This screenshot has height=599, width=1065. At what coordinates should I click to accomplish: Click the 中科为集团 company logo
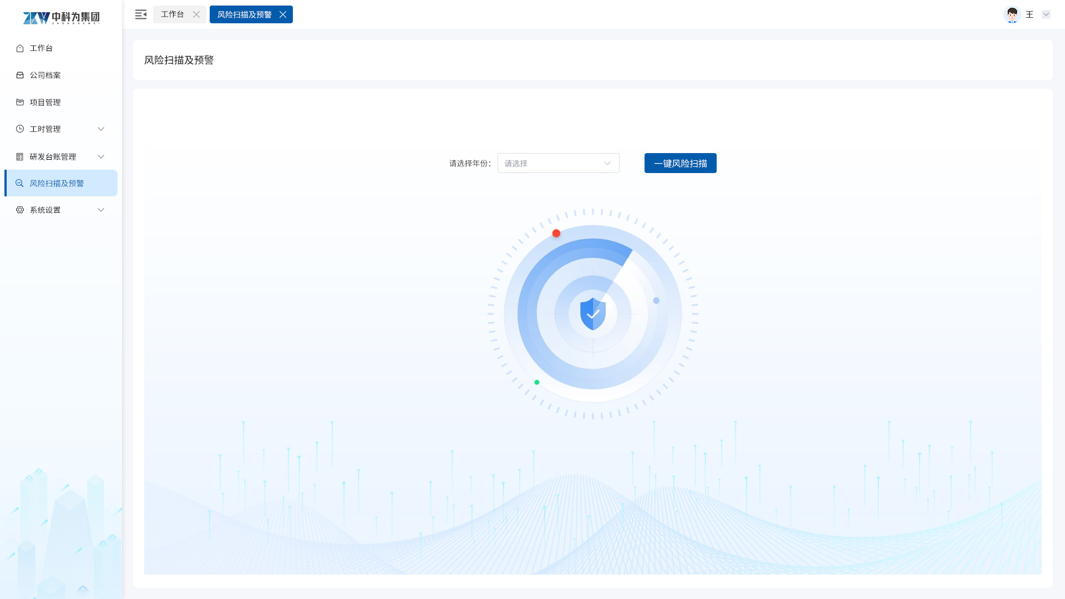click(61, 18)
